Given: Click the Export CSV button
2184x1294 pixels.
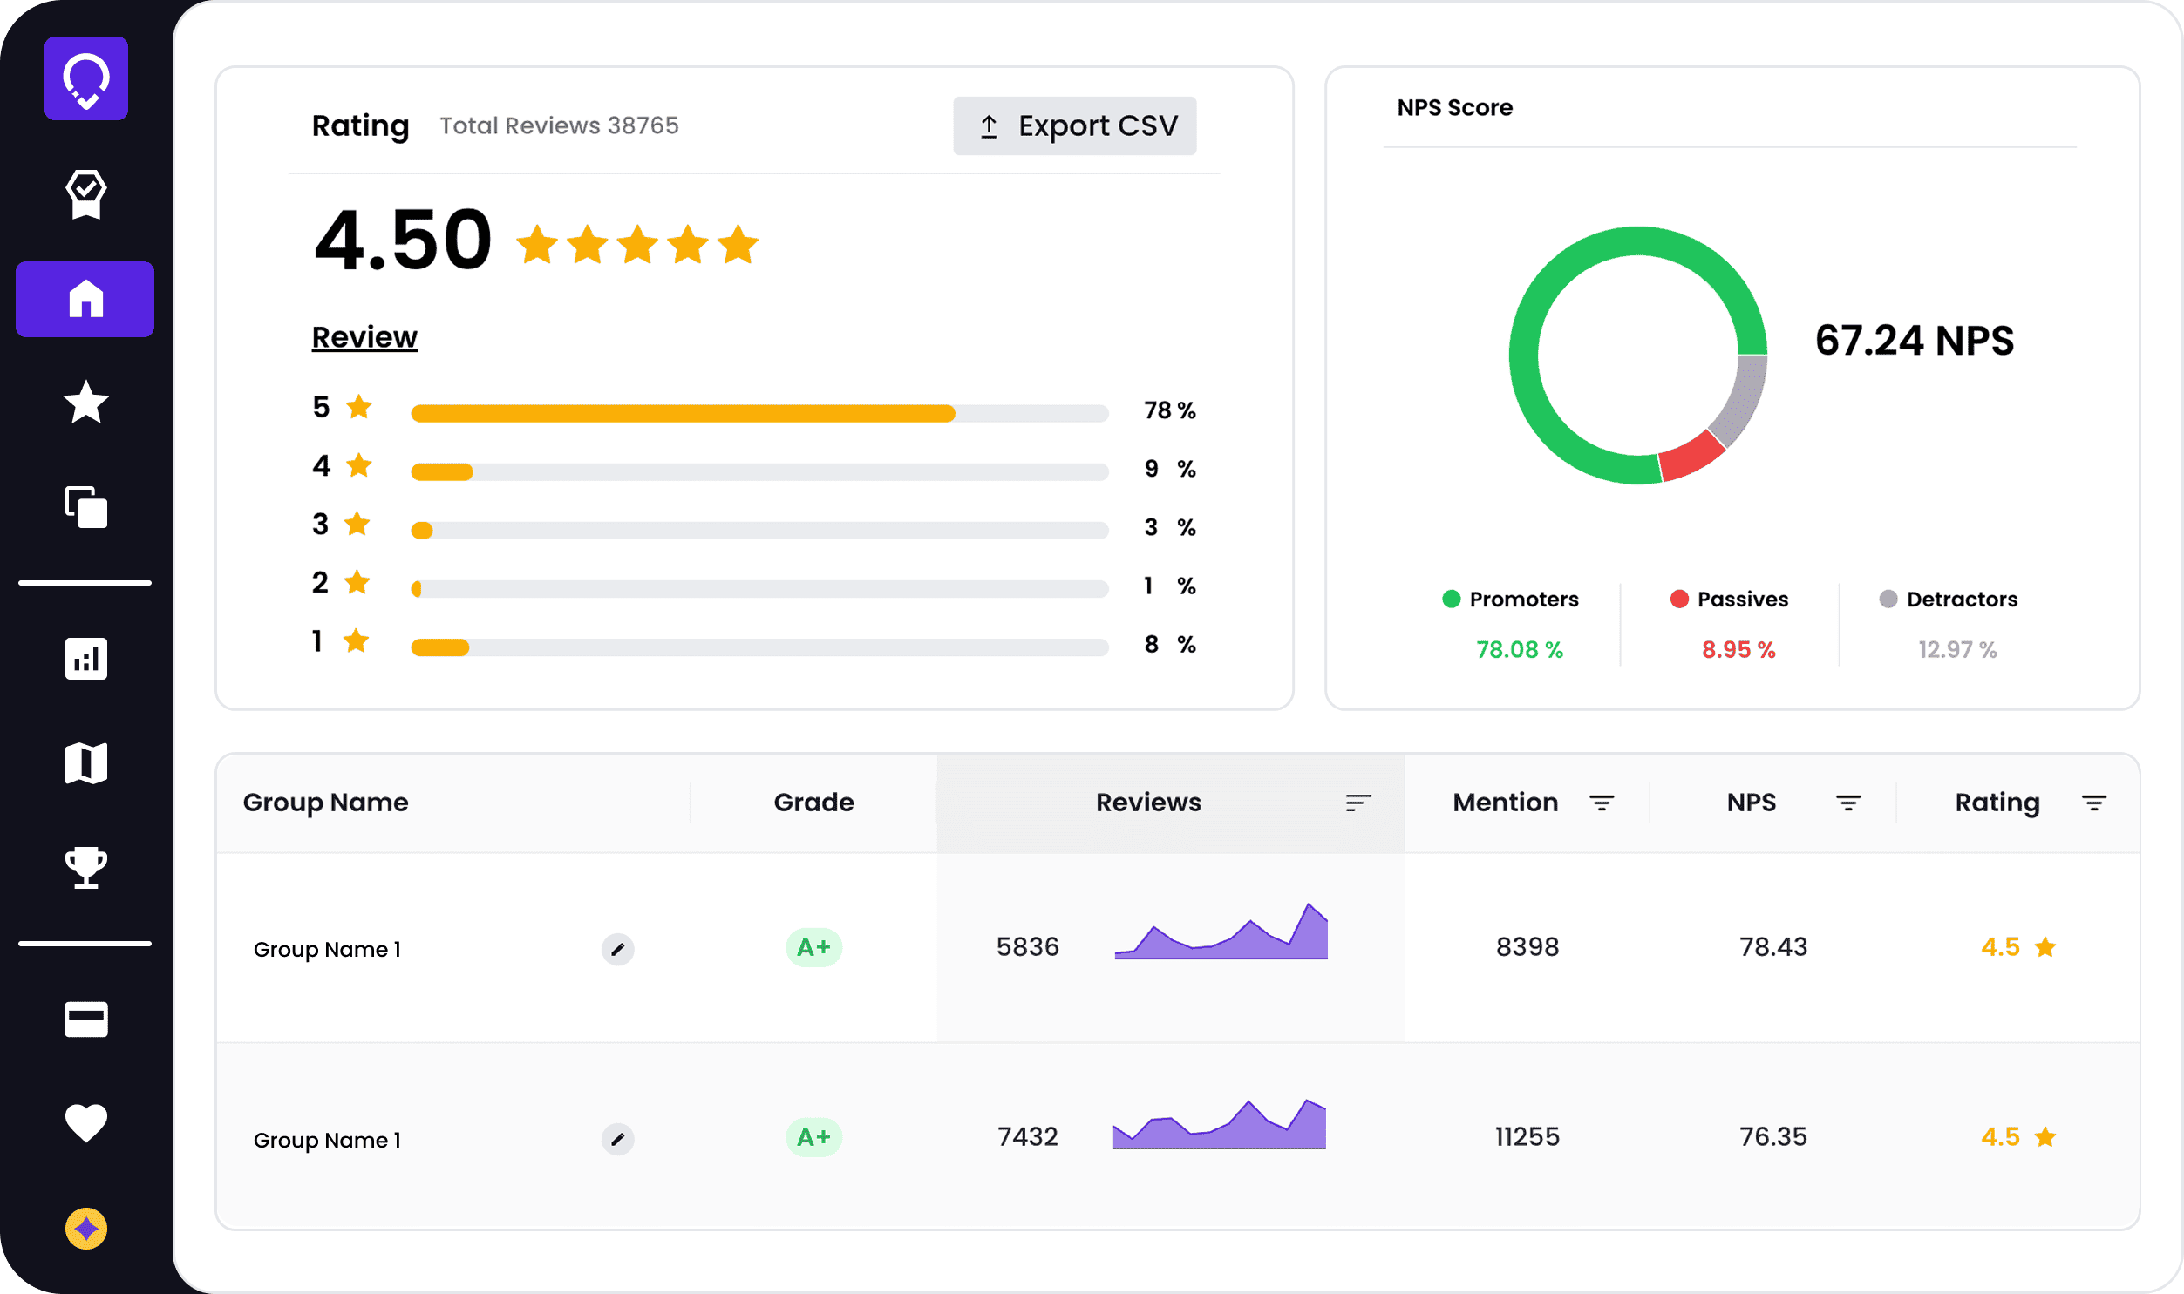Looking at the screenshot, I should click(x=1074, y=125).
